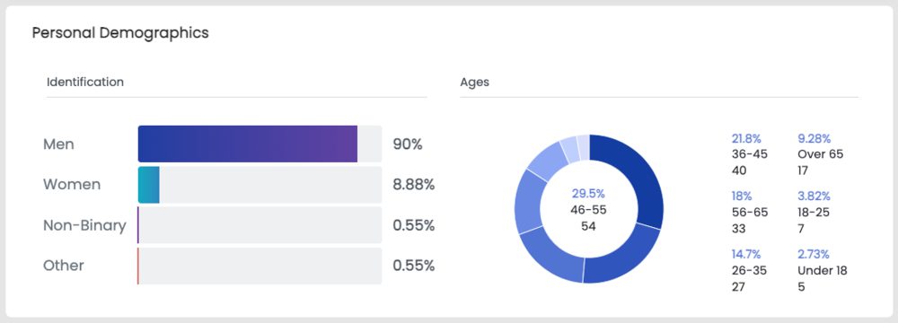The height and width of the screenshot is (323, 898).
Task: Click the Women teal bar
Action: click(148, 185)
